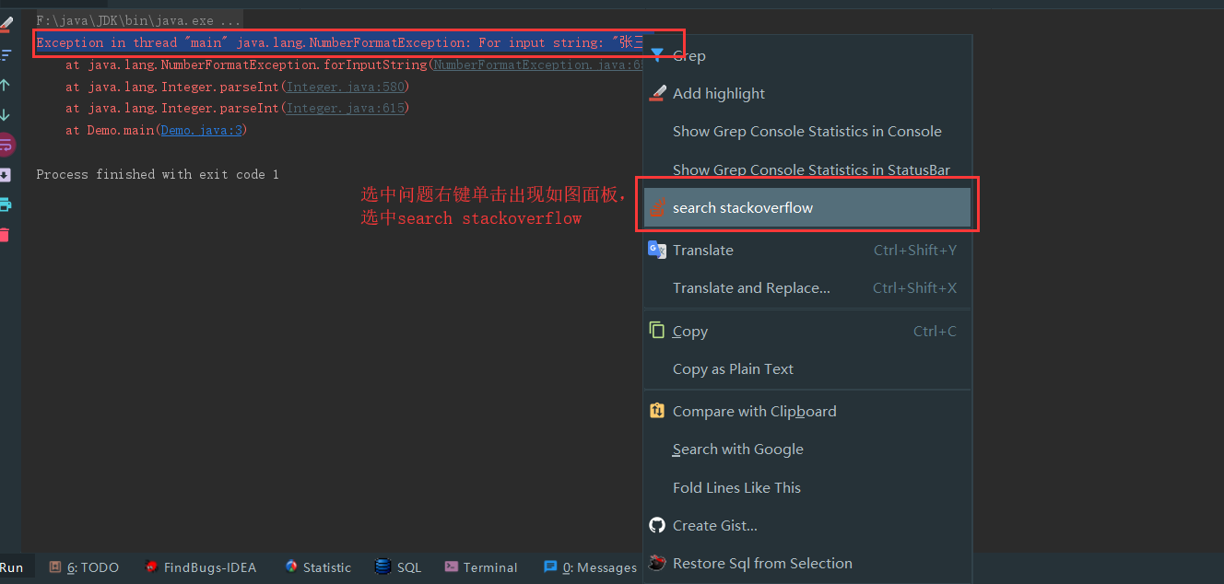Open Demo.java line 3 link
The height and width of the screenshot is (584, 1224).
[201, 130]
